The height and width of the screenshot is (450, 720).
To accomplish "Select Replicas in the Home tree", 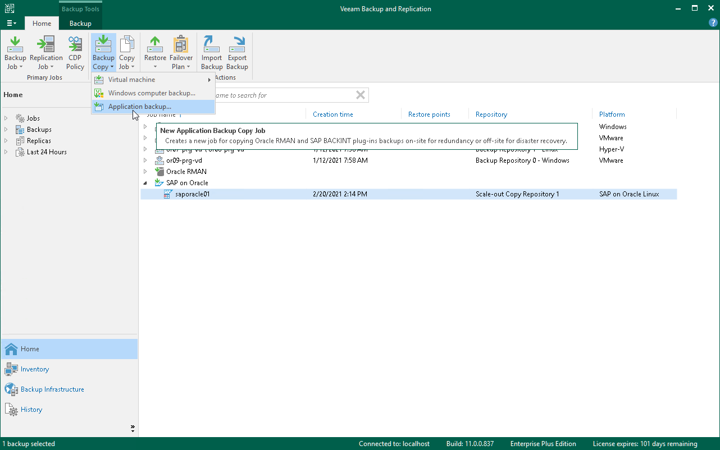I will pyautogui.click(x=39, y=141).
